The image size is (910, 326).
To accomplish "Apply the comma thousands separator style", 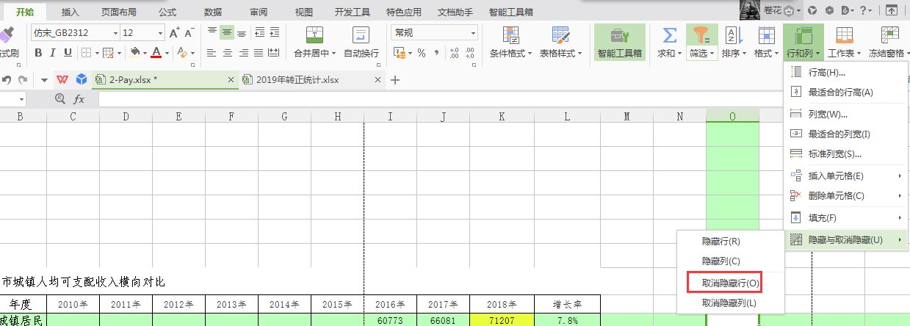I will click(437, 53).
